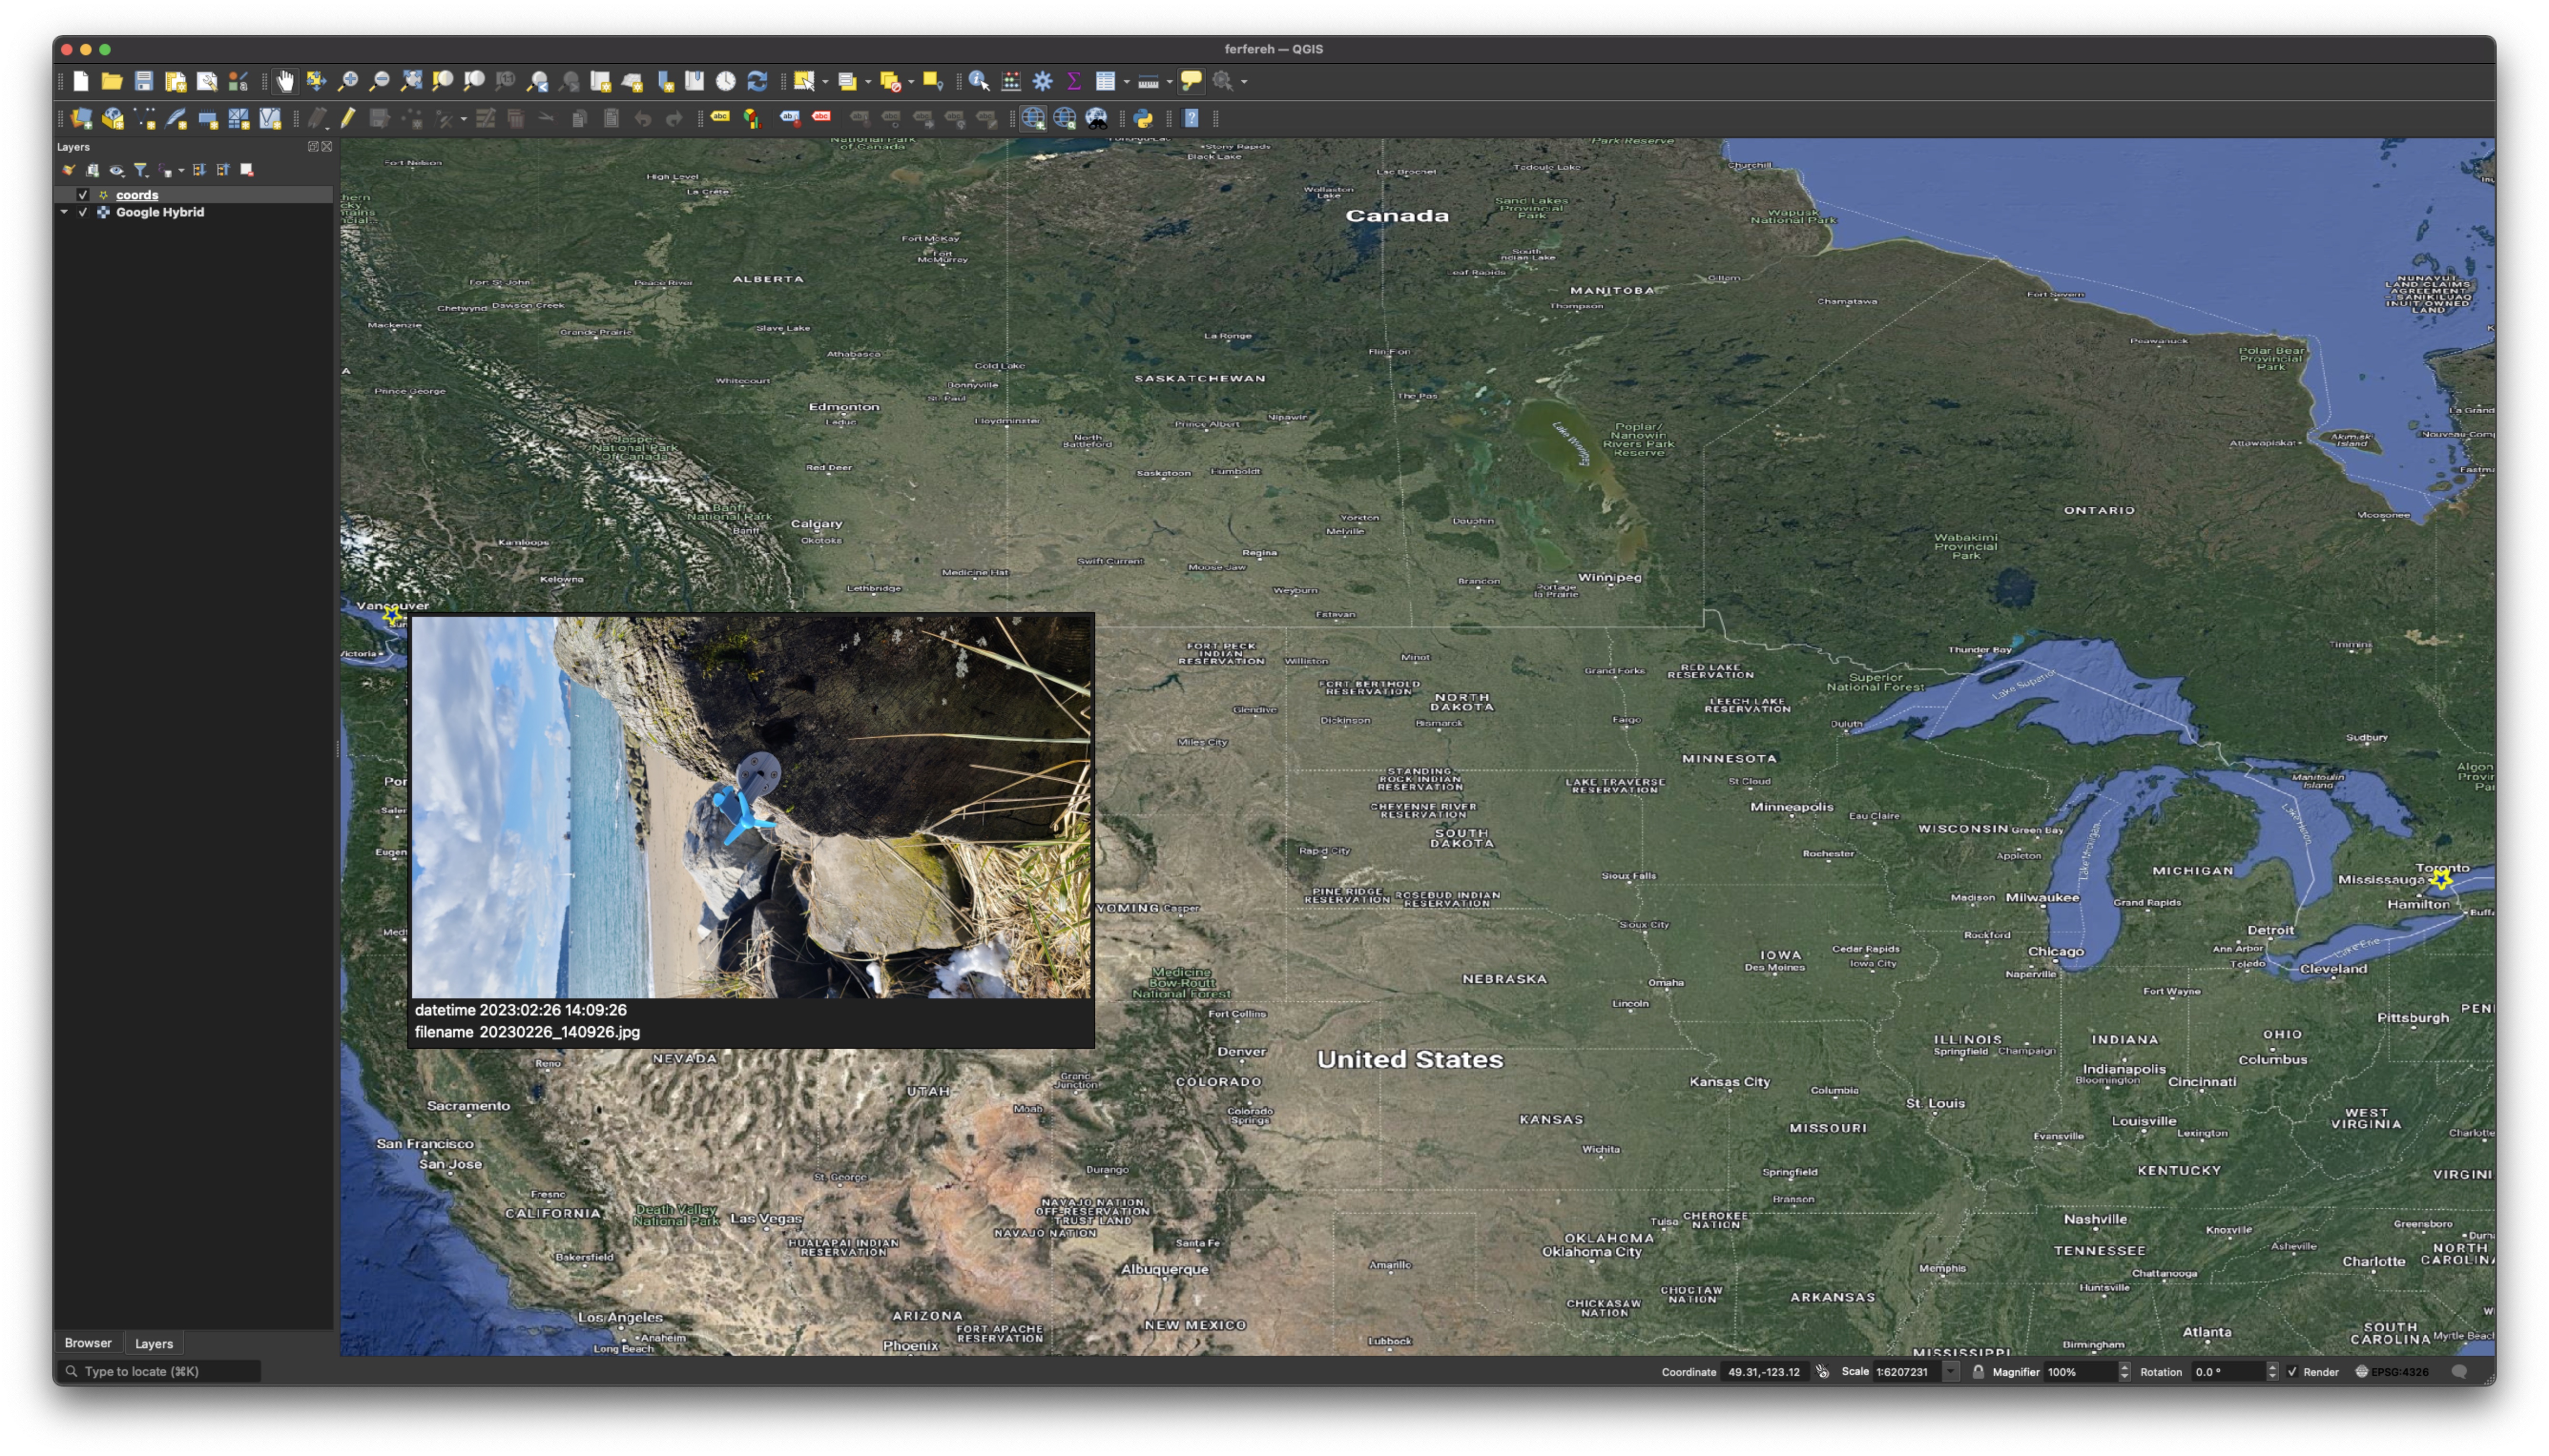Open the Python Console icon
Screen dimensions: 2549x1456
[1142, 119]
